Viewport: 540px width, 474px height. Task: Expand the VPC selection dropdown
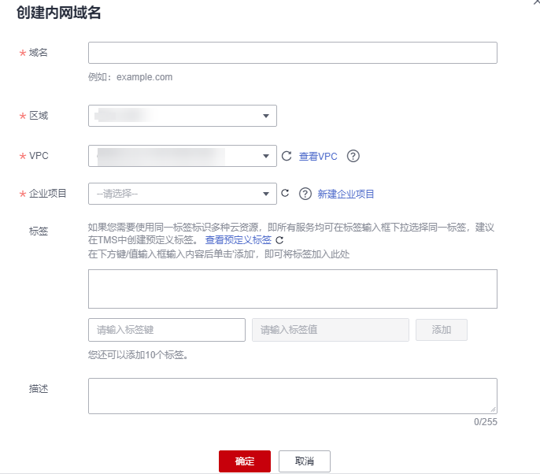[x=182, y=156]
